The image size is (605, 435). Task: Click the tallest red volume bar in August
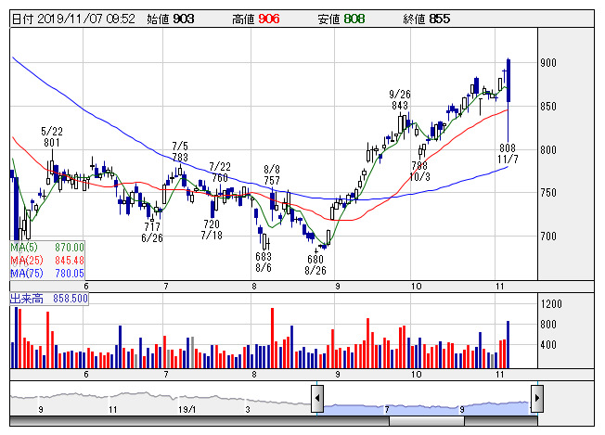273,338
